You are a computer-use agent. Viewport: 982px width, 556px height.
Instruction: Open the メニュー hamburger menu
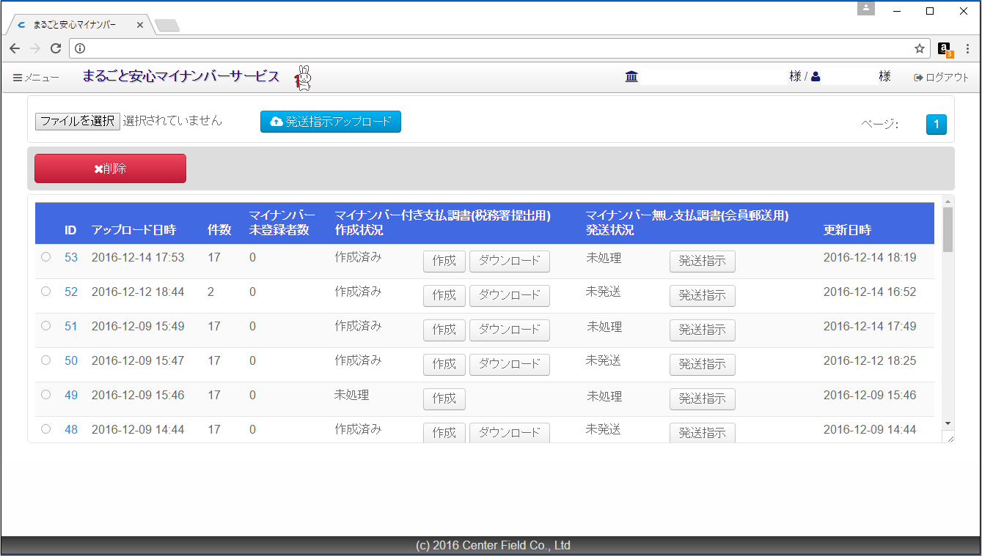point(36,78)
